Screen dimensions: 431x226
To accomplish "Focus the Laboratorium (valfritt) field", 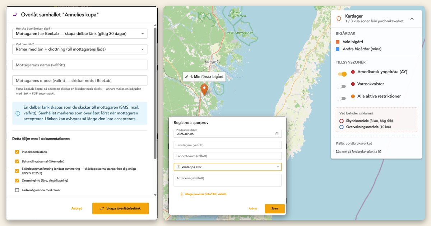I will click(x=228, y=156).
